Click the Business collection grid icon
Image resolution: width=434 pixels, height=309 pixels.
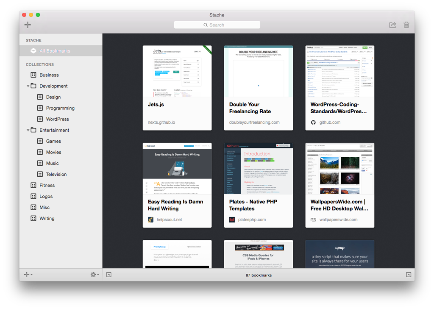point(33,75)
